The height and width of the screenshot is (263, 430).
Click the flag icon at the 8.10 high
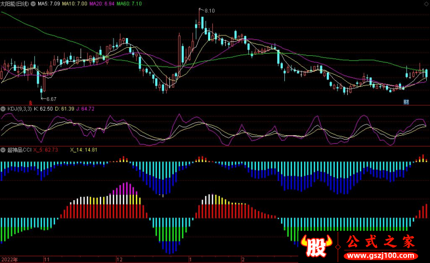point(200,10)
